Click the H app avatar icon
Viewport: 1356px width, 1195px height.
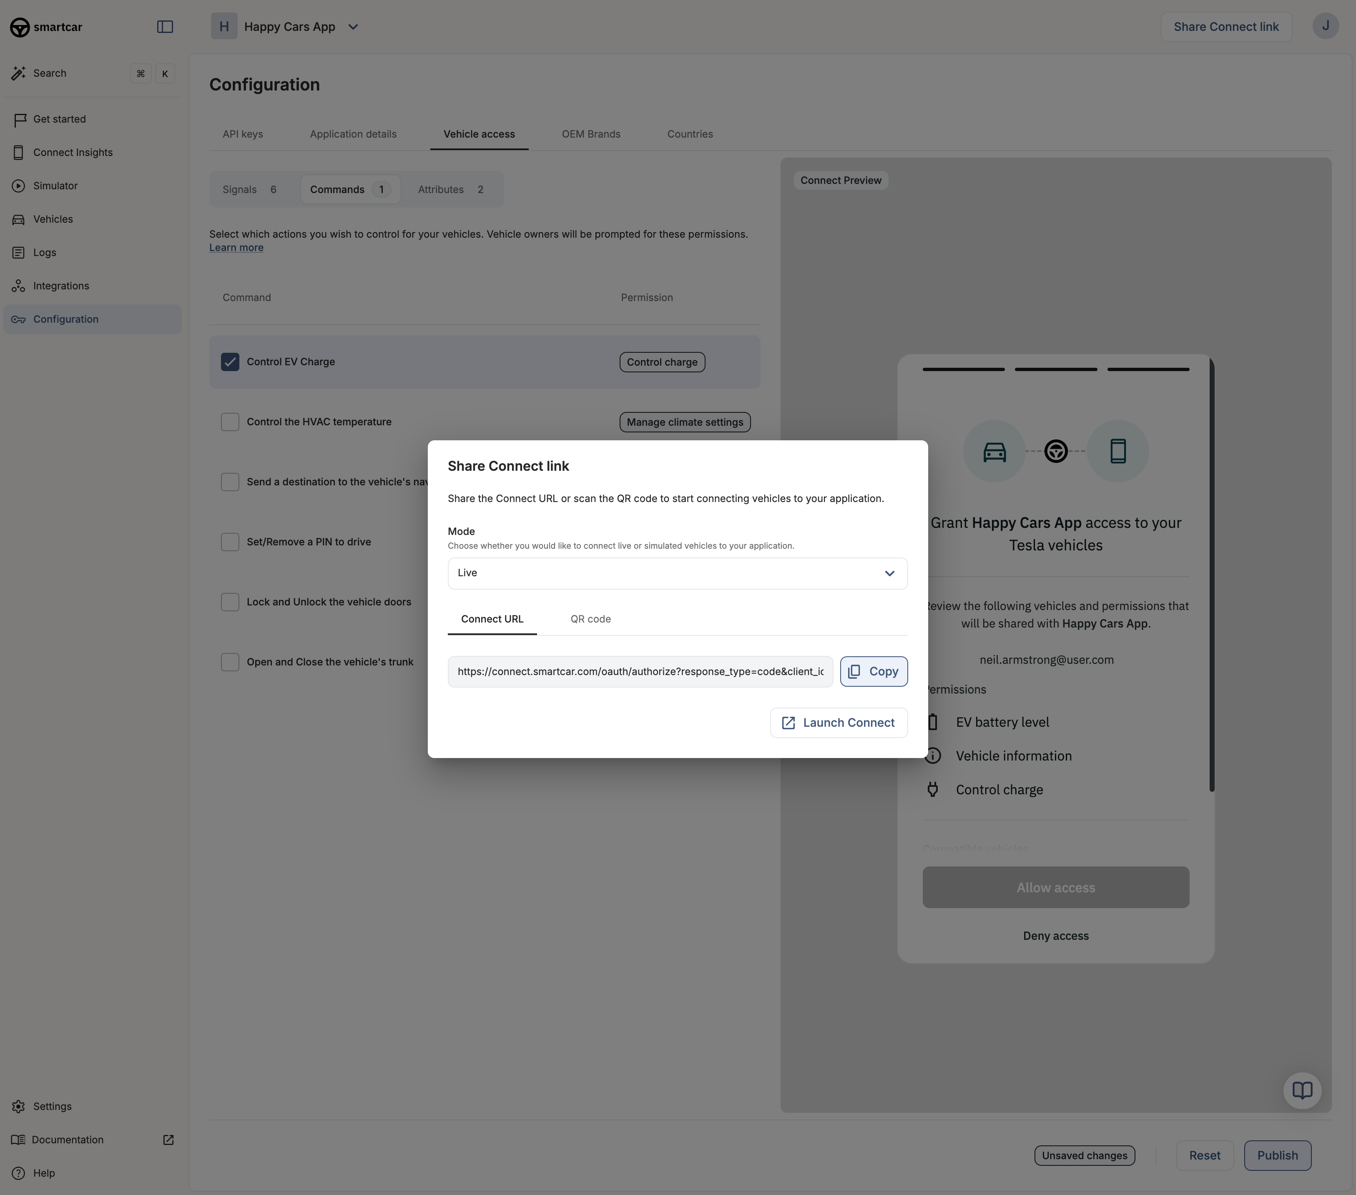pos(224,27)
